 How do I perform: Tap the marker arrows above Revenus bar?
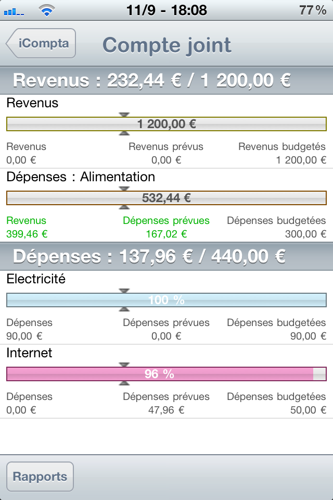click(x=124, y=115)
